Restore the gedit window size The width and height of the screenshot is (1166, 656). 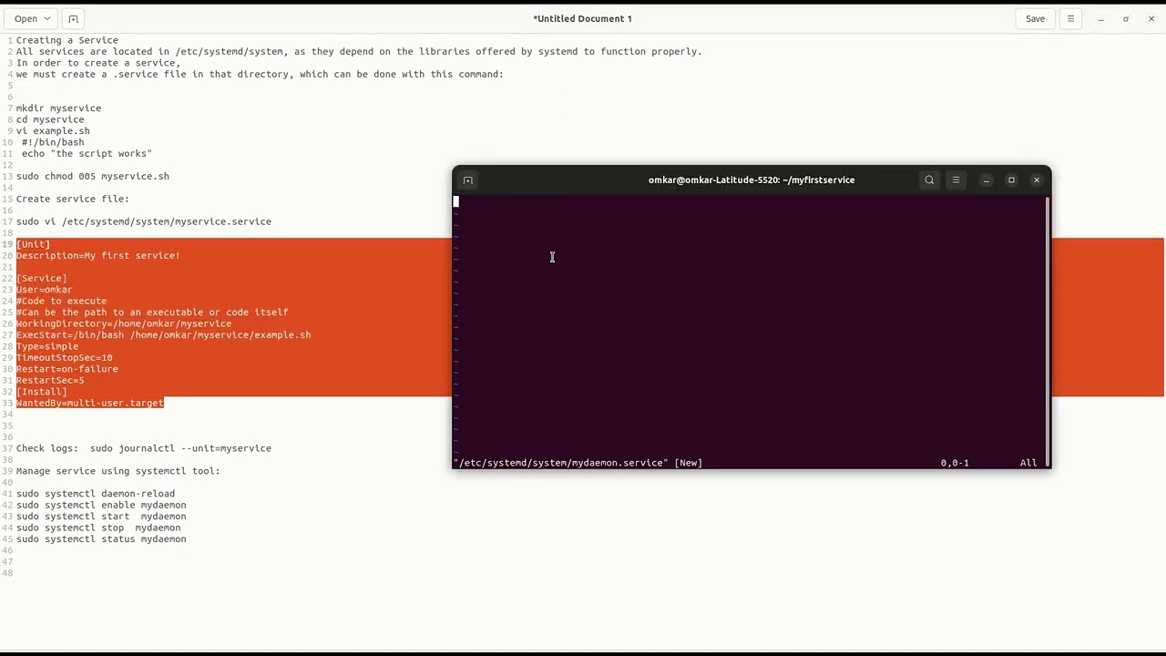1126,18
